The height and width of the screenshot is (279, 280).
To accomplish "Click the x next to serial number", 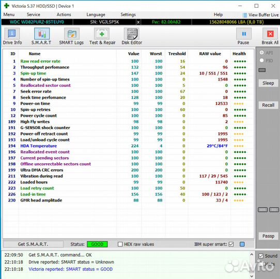I will pyautogui.click(x=138, y=22).
